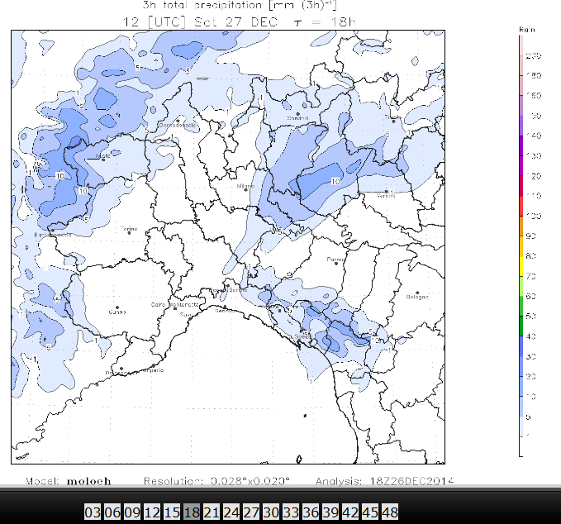The width and height of the screenshot is (561, 524).
Task: Choose forecast hour 27
Action: point(251,512)
